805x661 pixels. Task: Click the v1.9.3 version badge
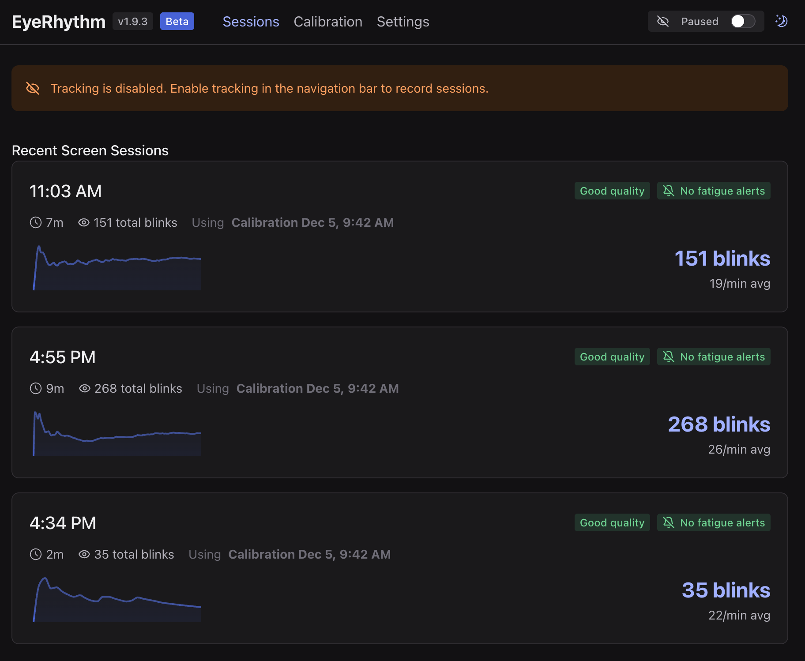133,21
